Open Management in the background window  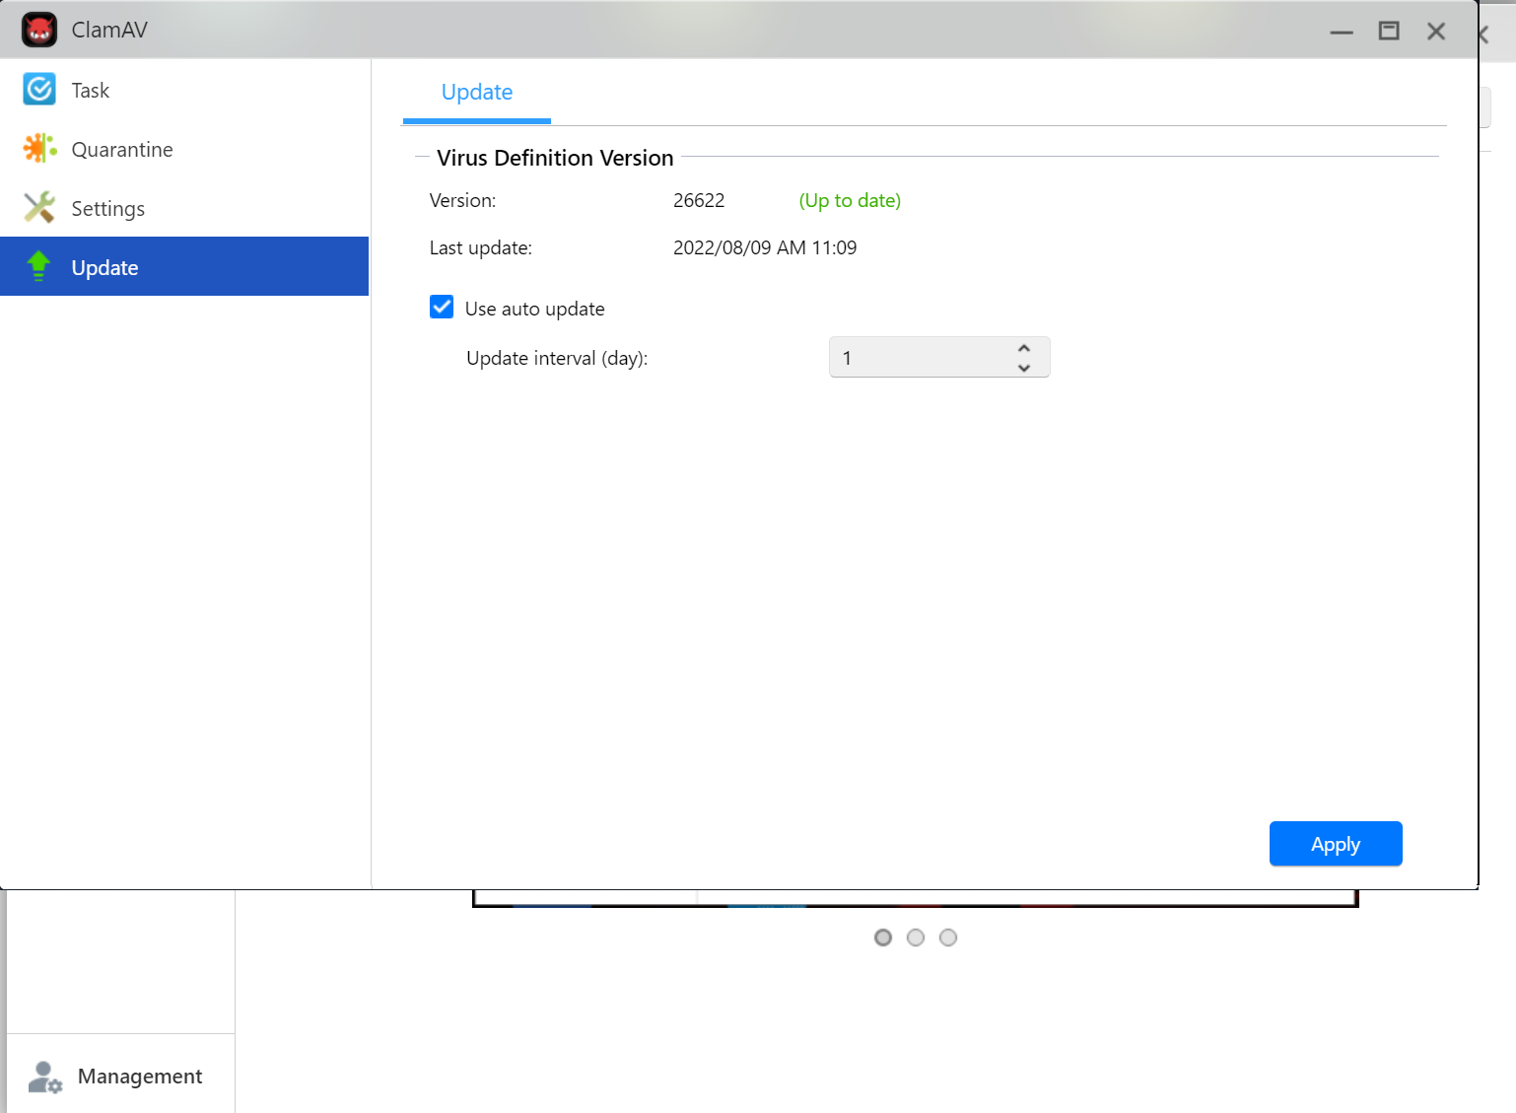click(x=120, y=1077)
